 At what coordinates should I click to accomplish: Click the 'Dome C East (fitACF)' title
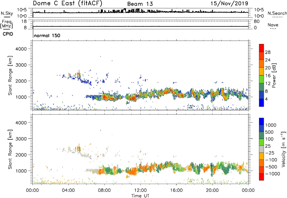point(67,4)
